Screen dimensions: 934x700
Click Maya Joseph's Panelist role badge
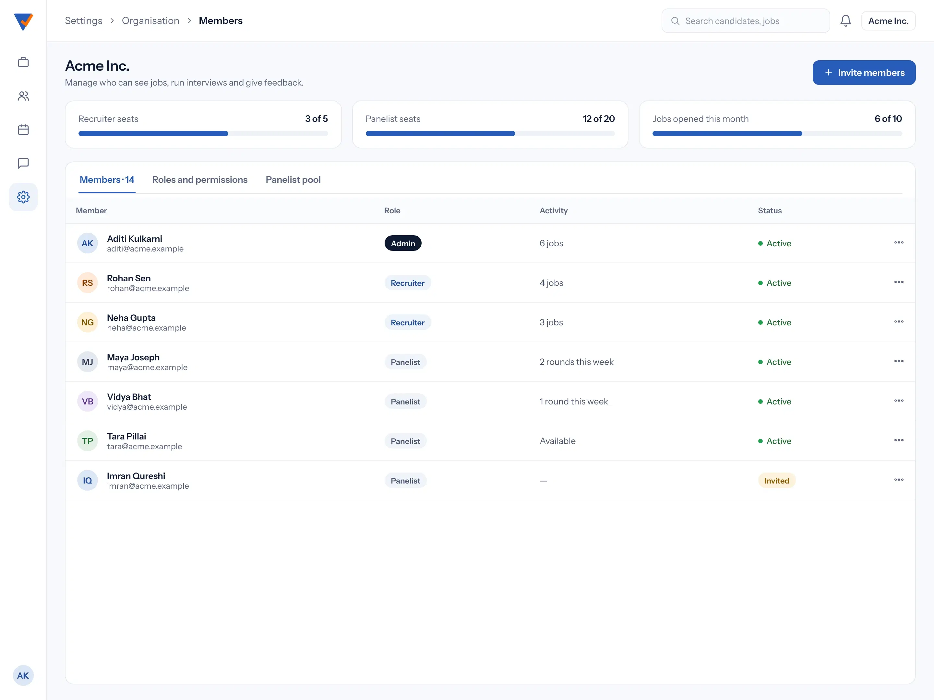[x=405, y=362]
